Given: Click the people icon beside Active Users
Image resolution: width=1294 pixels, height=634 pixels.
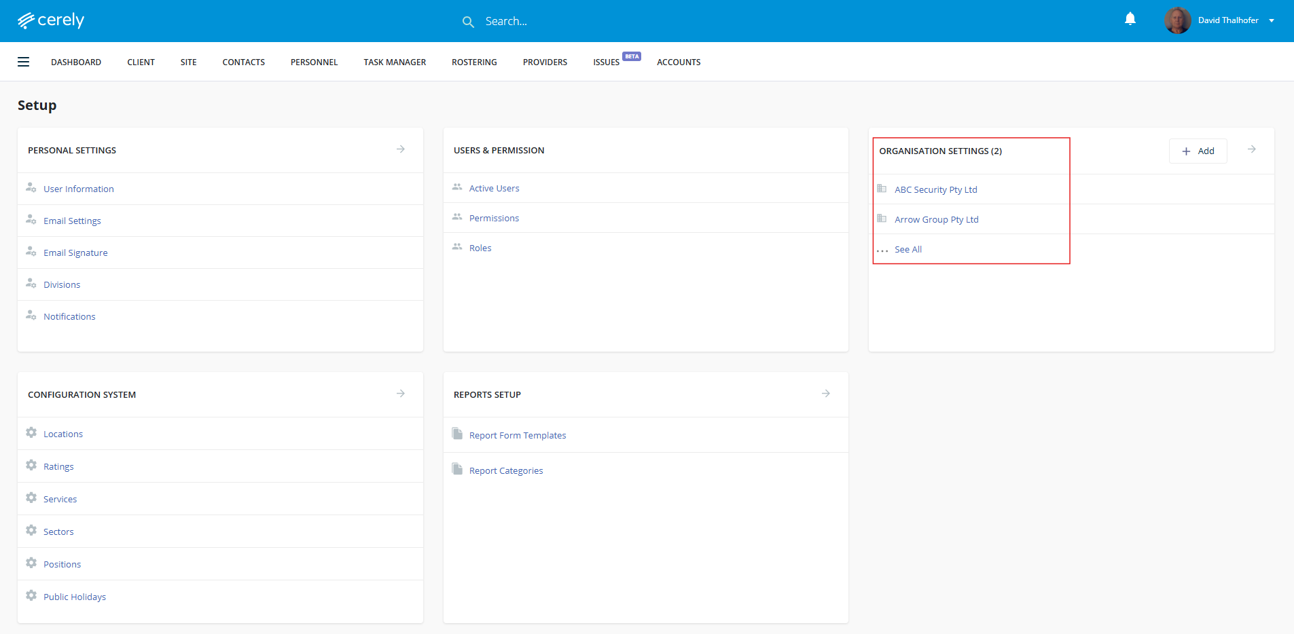Looking at the screenshot, I should [x=457, y=187].
